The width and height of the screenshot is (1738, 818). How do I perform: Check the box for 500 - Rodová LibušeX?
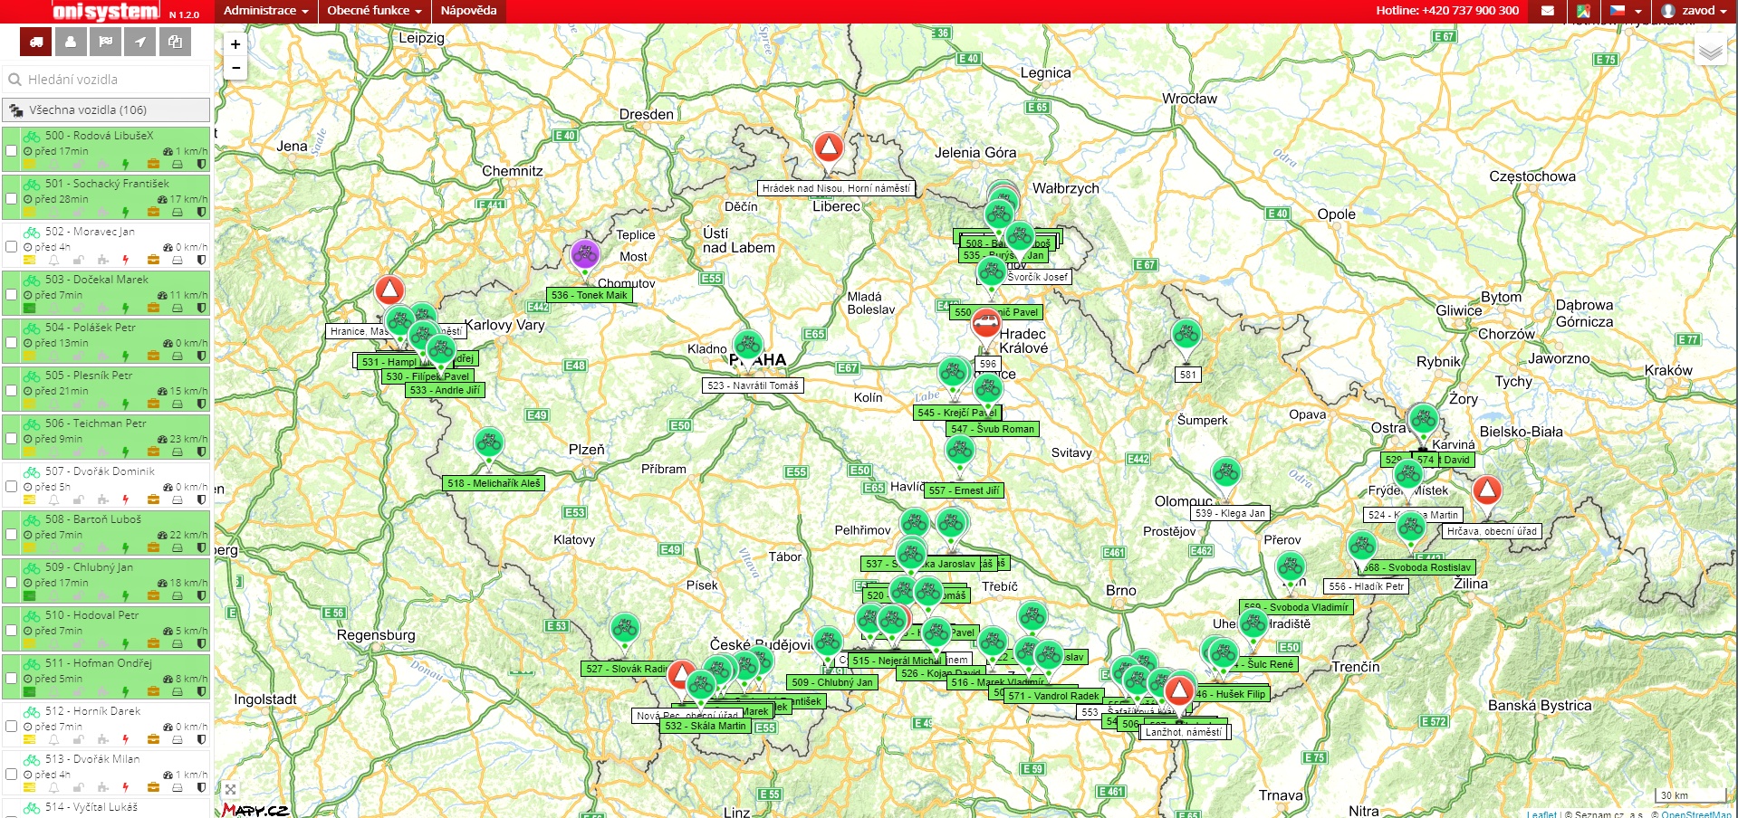point(12,151)
